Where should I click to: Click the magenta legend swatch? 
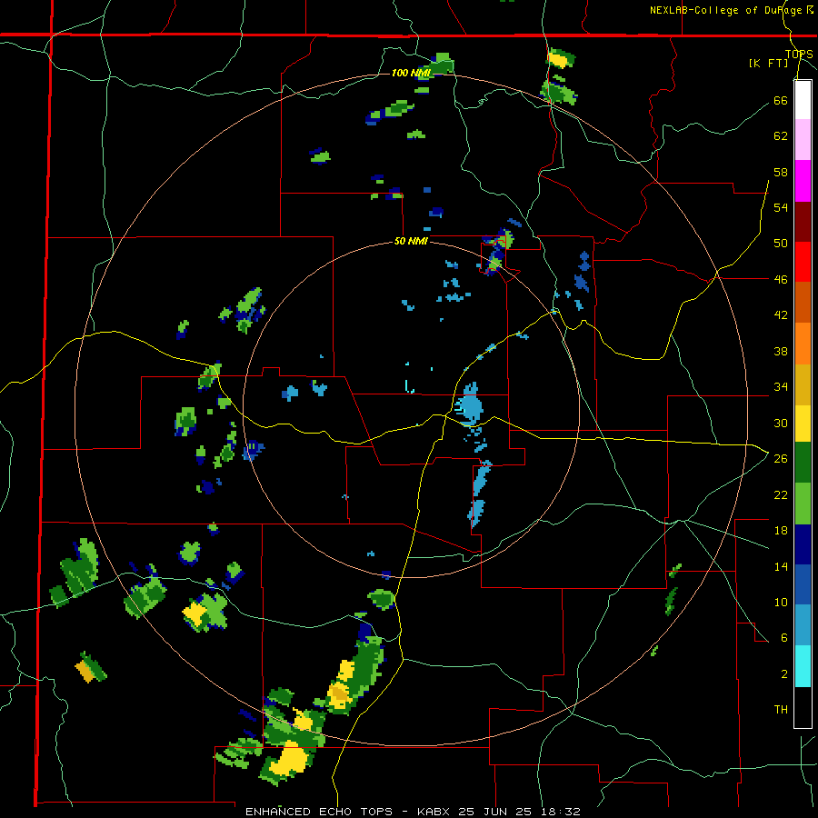(x=803, y=181)
